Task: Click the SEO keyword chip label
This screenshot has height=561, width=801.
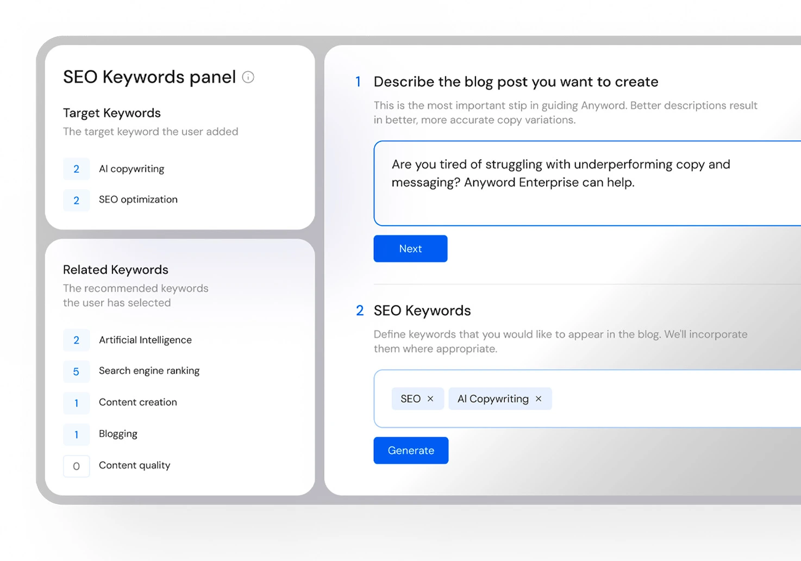Action: tap(410, 399)
